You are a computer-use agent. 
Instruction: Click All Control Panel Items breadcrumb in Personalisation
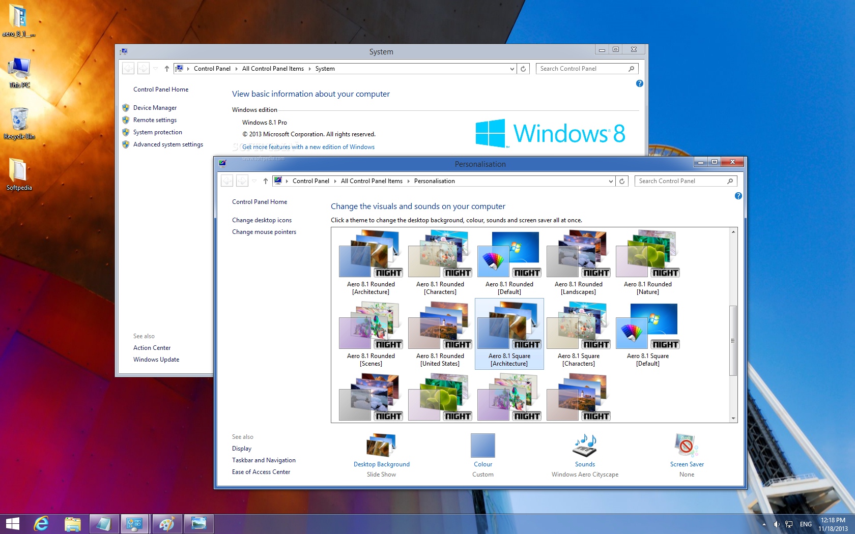[x=372, y=181]
